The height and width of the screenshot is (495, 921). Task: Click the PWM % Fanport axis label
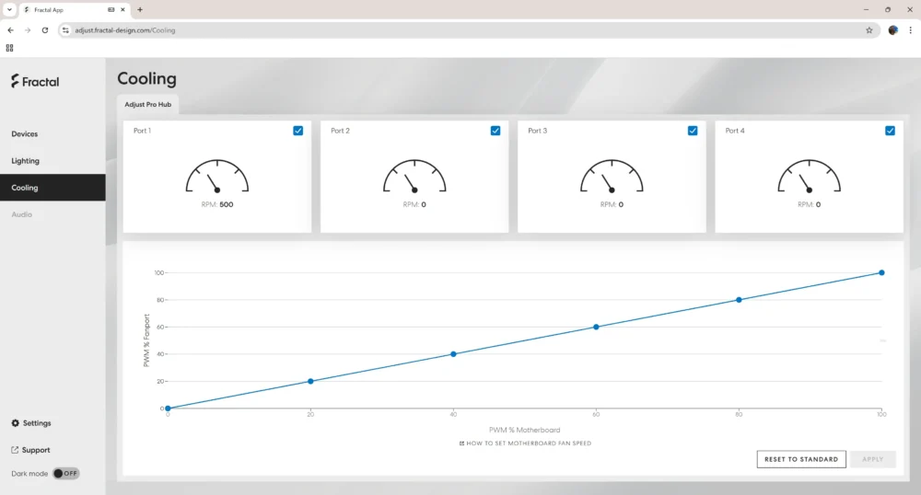click(146, 340)
